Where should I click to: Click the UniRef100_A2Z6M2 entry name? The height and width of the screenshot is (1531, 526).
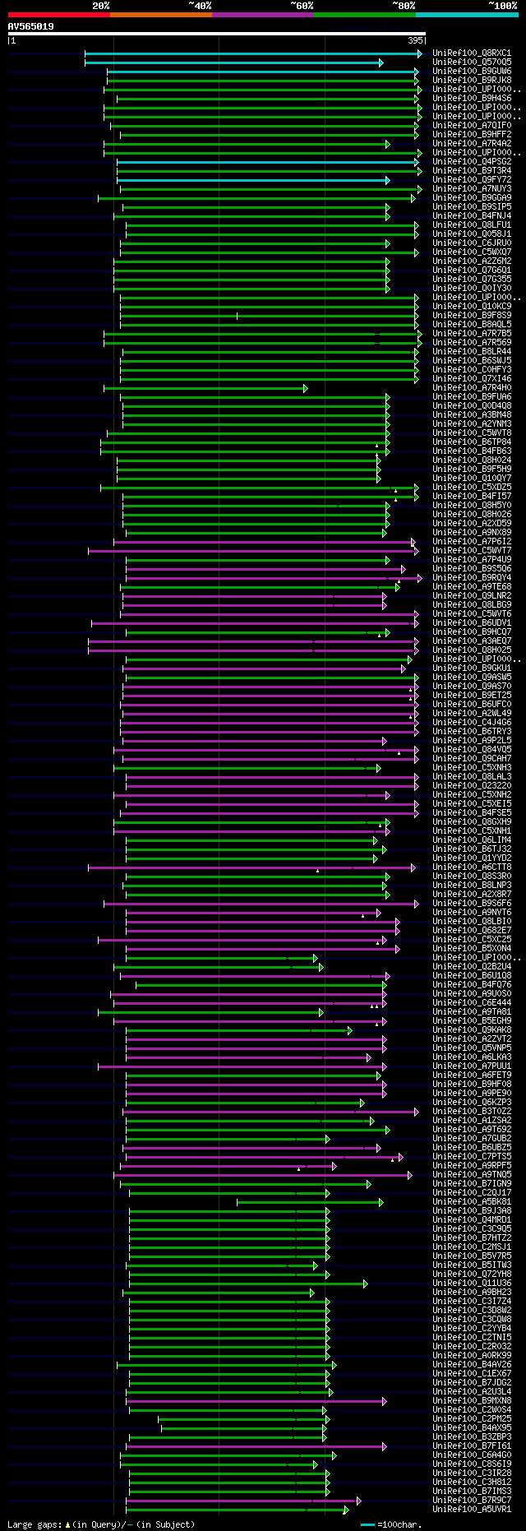coord(472,261)
